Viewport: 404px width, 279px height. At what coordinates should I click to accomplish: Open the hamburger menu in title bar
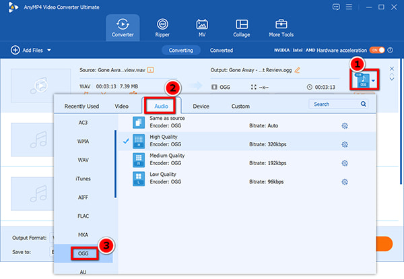(349, 7)
